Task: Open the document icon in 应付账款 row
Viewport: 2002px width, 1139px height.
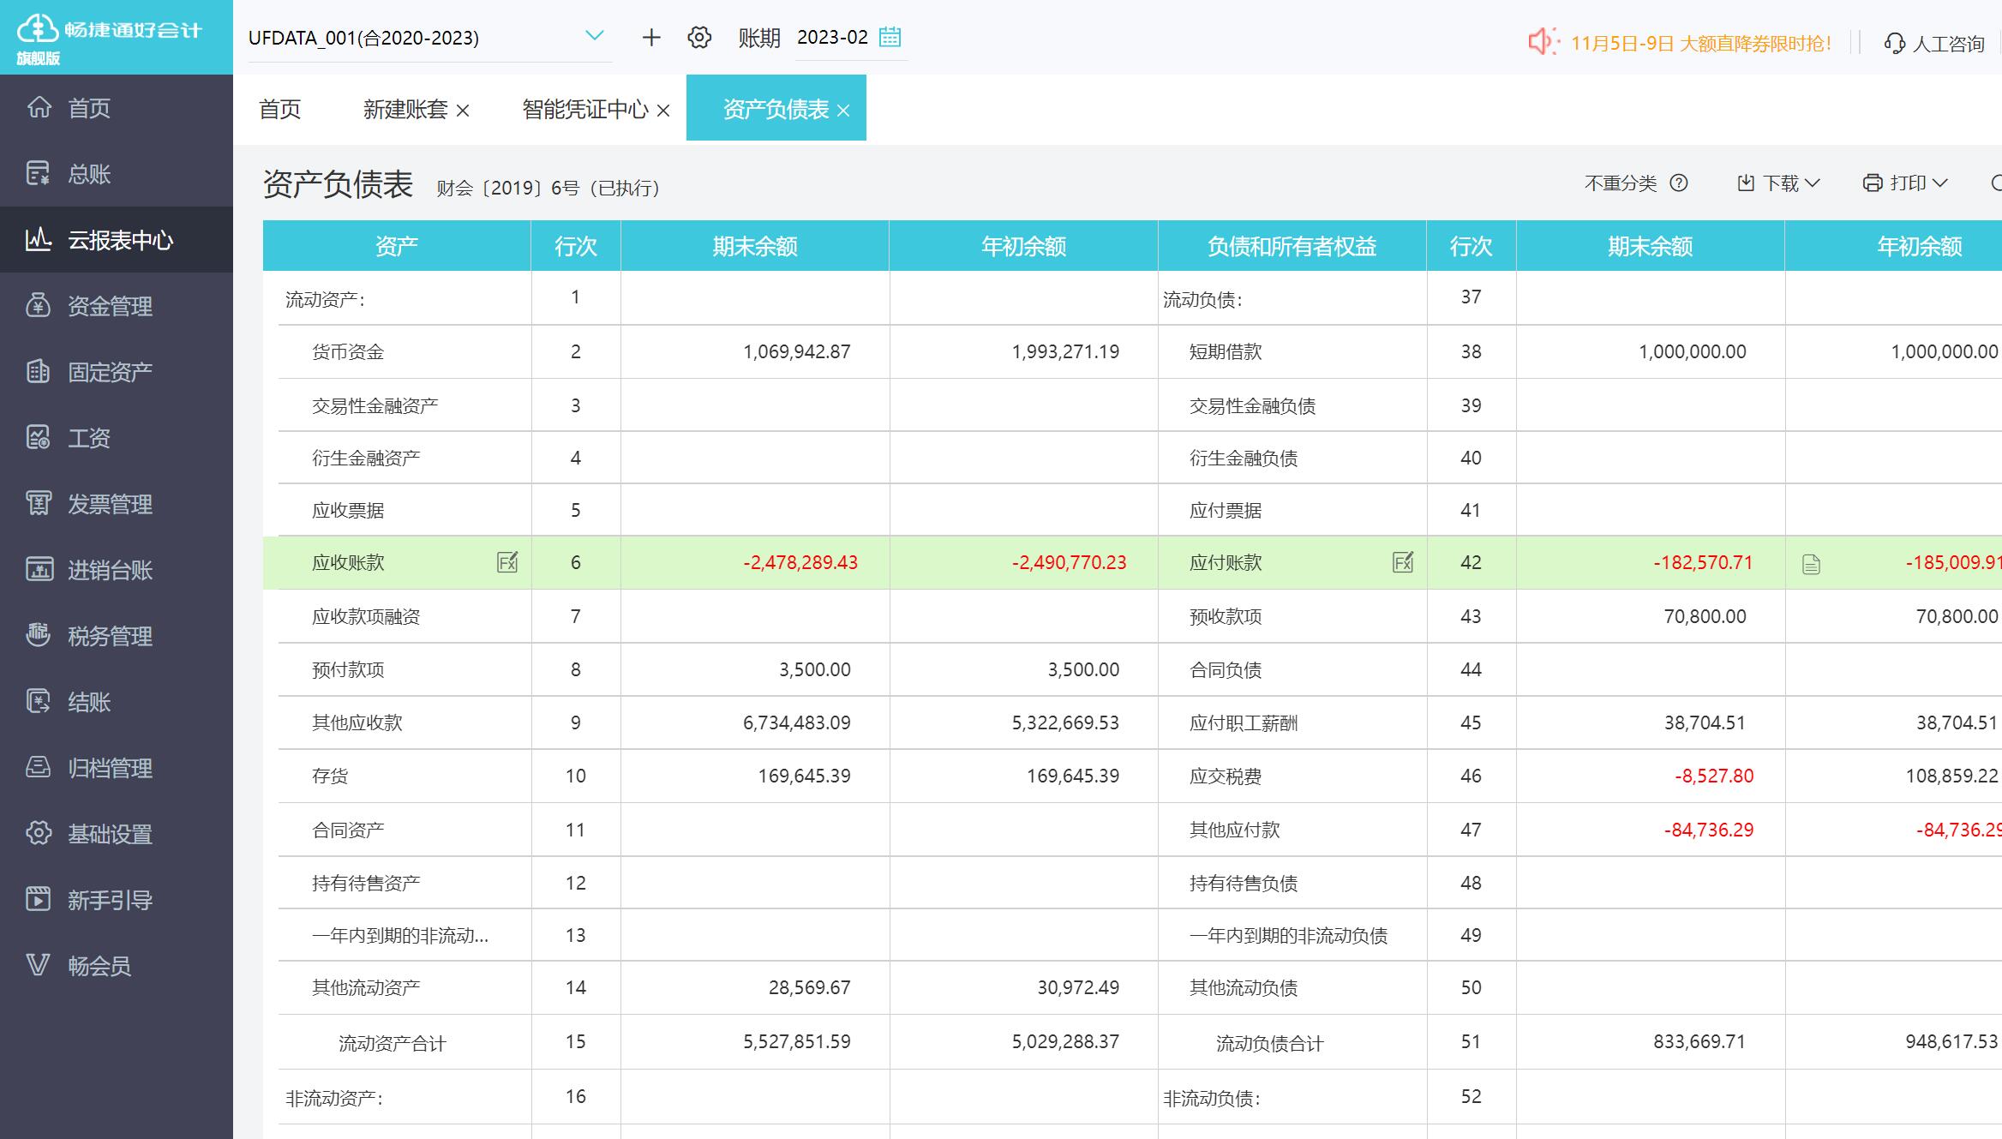Action: pos(1811,564)
